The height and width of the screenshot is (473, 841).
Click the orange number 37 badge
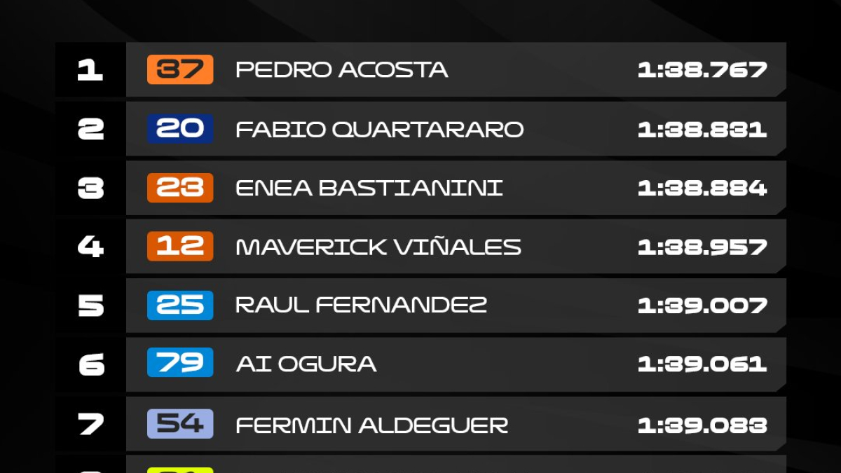click(x=180, y=69)
